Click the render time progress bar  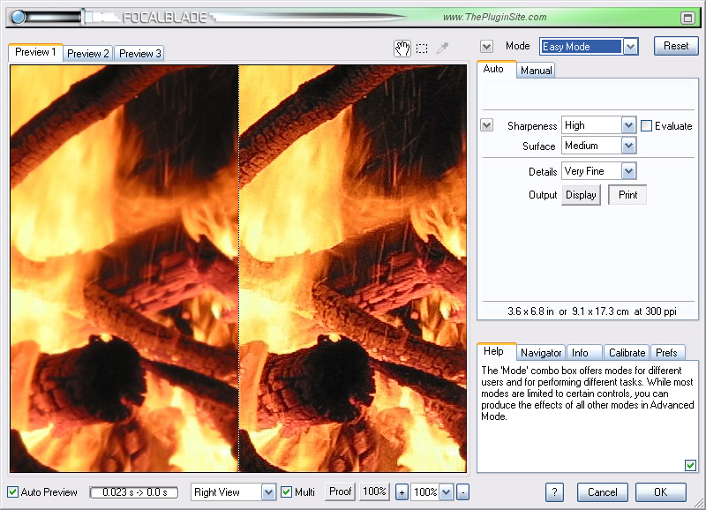134,492
